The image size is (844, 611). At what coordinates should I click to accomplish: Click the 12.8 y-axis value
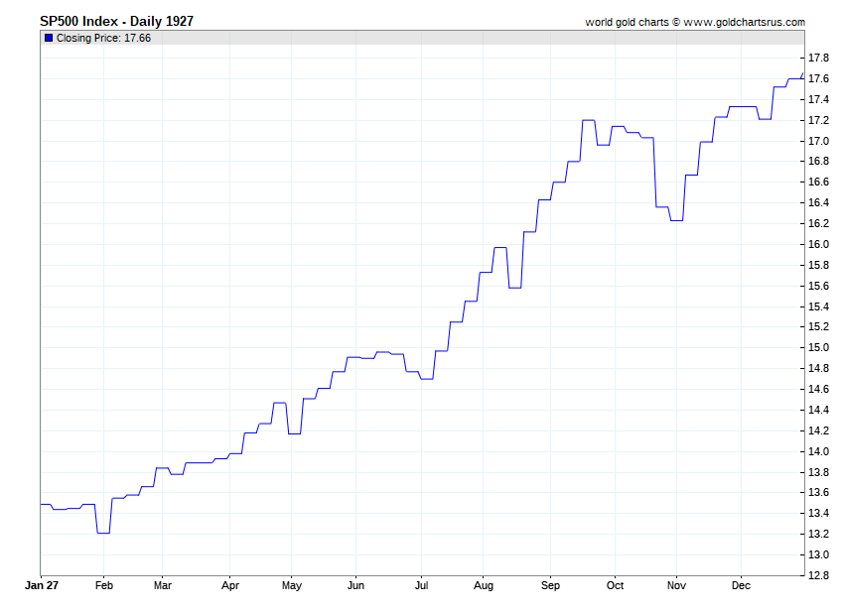[819, 575]
